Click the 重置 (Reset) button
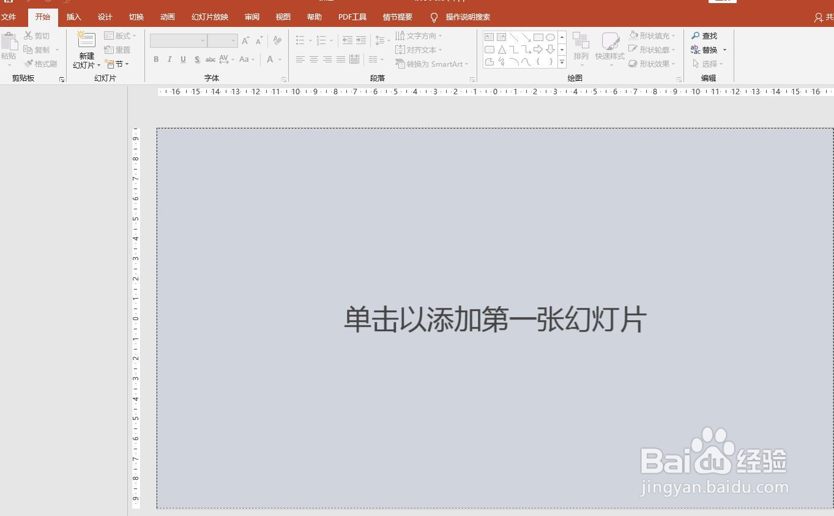 coord(117,50)
